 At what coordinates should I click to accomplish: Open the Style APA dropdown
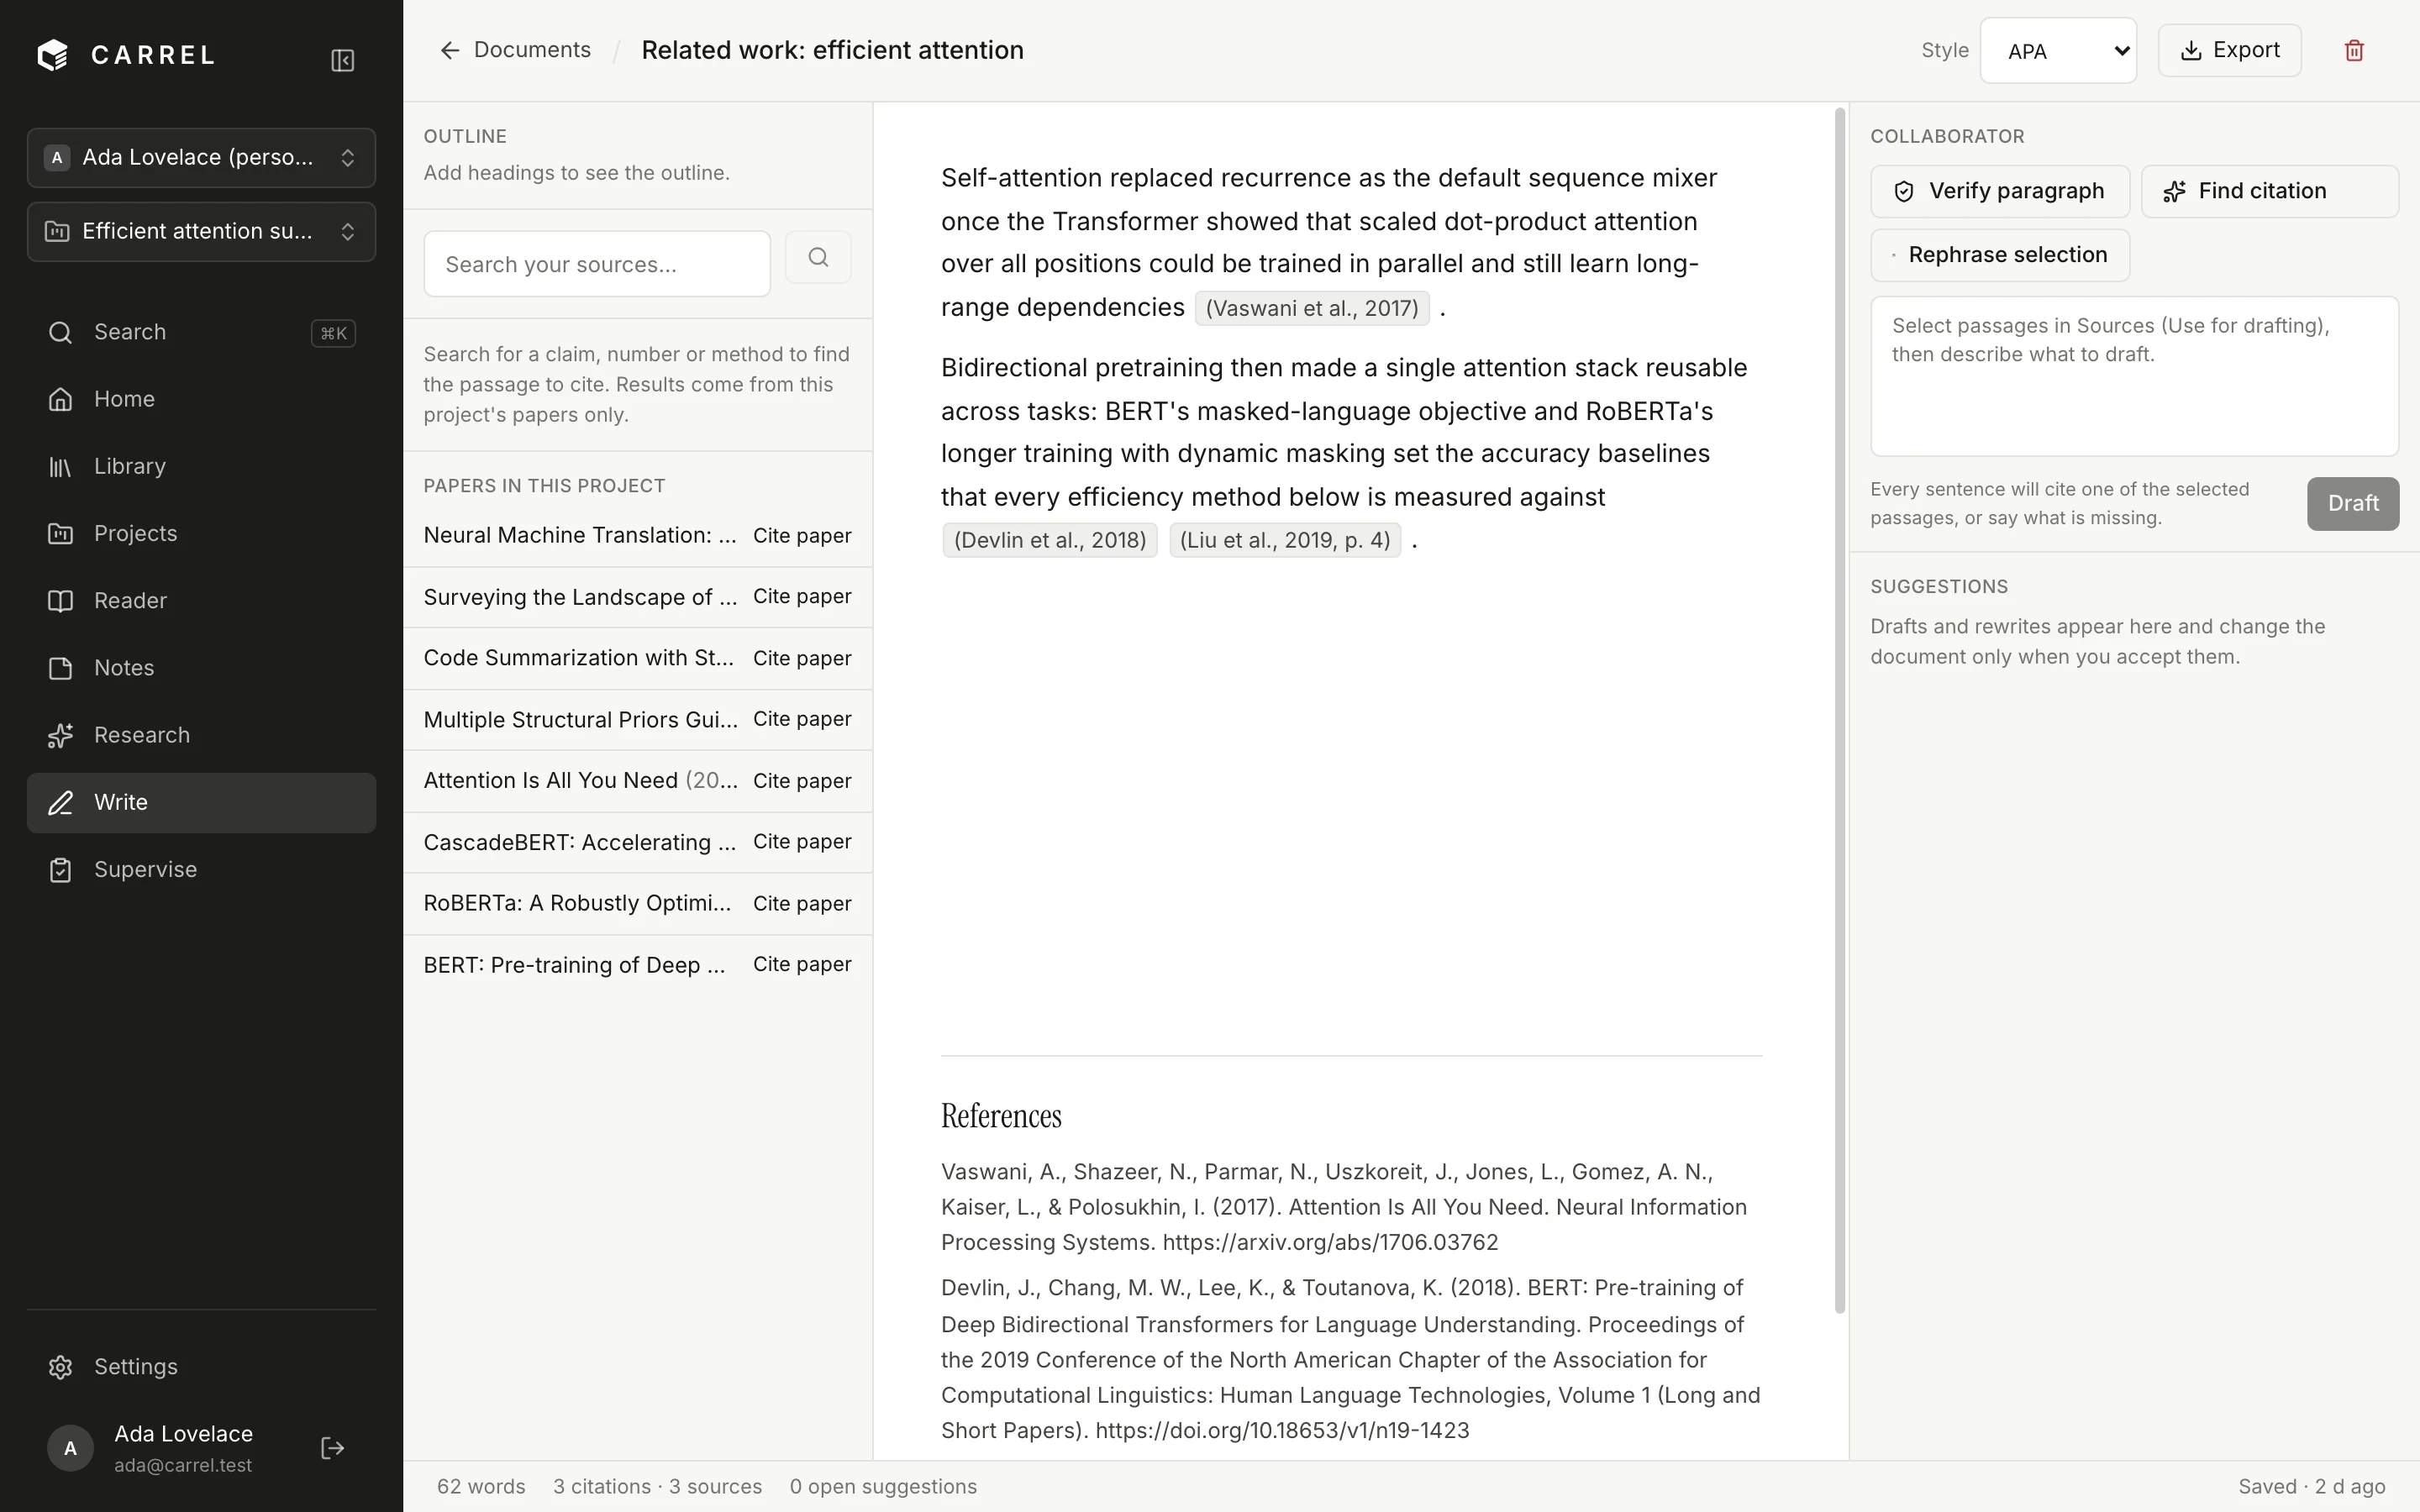point(2058,50)
